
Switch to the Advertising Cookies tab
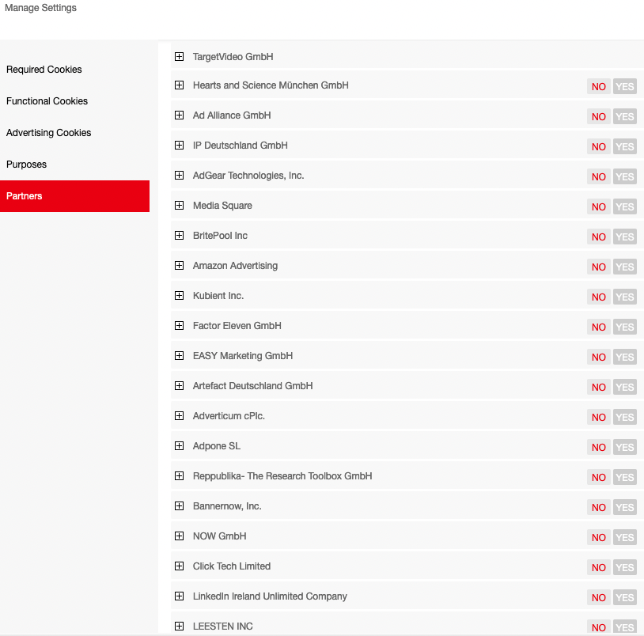click(49, 133)
